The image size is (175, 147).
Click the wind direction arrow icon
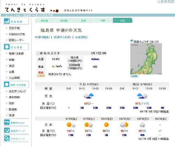point(53,66)
